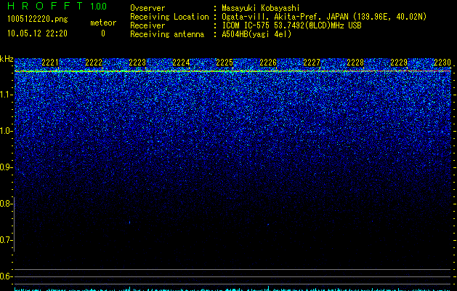The image size is (457, 291).
Task: Click the ICOM IC-575 receiver description
Action: [x=291, y=25]
